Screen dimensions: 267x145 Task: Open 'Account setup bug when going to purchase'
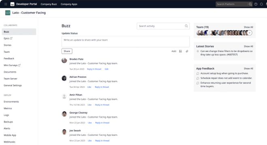click(224, 73)
